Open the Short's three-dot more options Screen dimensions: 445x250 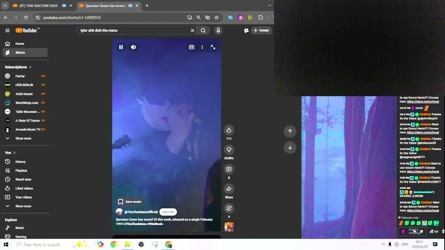202,47
